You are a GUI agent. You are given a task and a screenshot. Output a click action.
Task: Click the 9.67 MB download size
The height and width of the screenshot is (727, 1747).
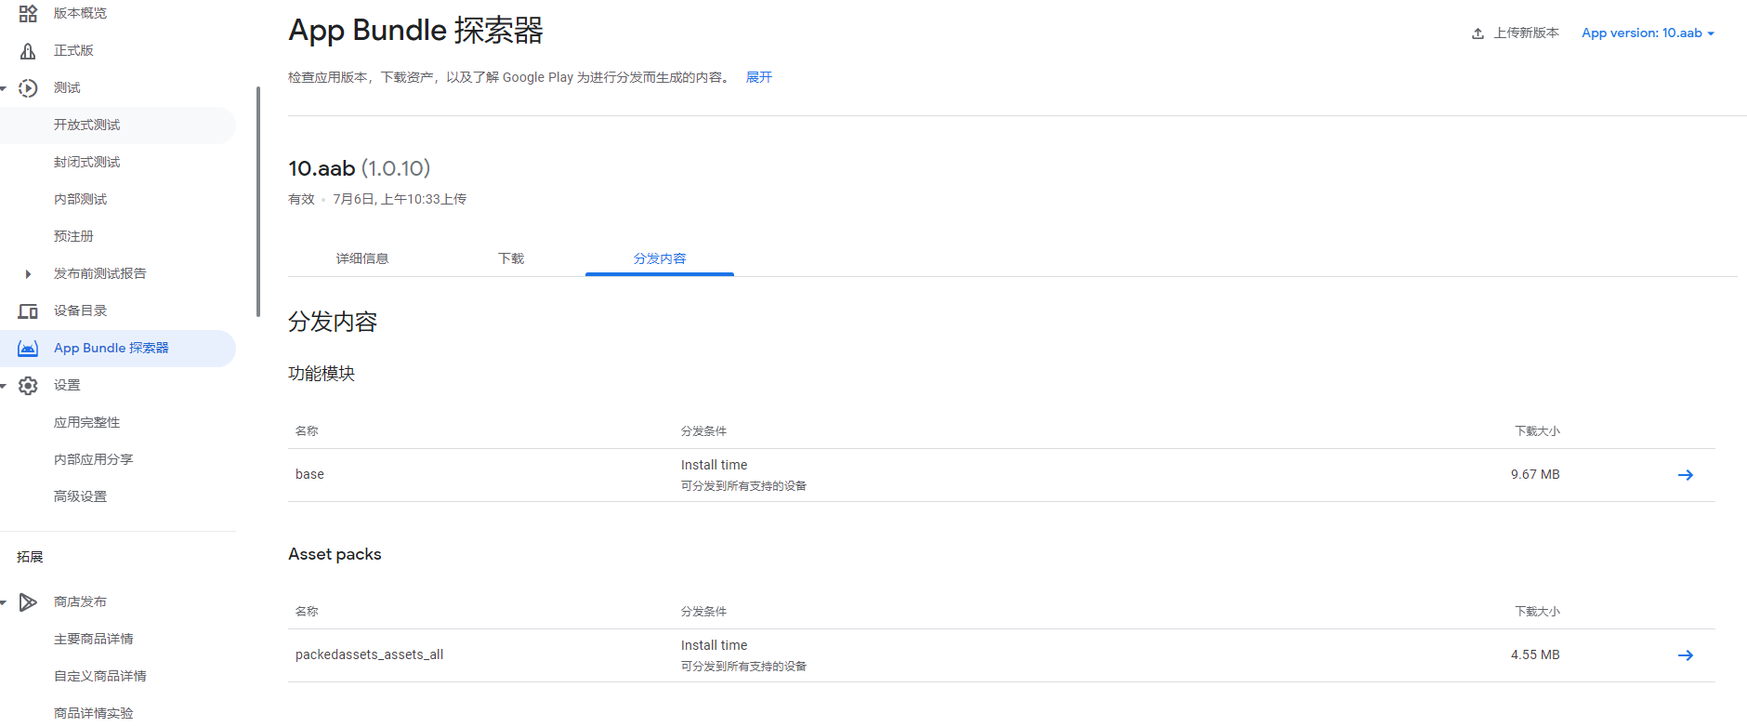(1535, 474)
